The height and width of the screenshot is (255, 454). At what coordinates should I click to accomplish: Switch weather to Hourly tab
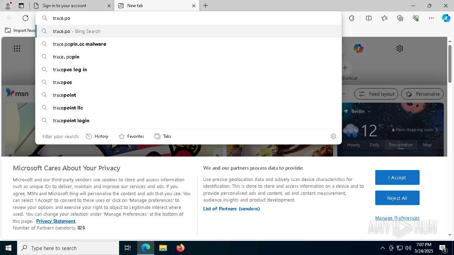pos(354,145)
